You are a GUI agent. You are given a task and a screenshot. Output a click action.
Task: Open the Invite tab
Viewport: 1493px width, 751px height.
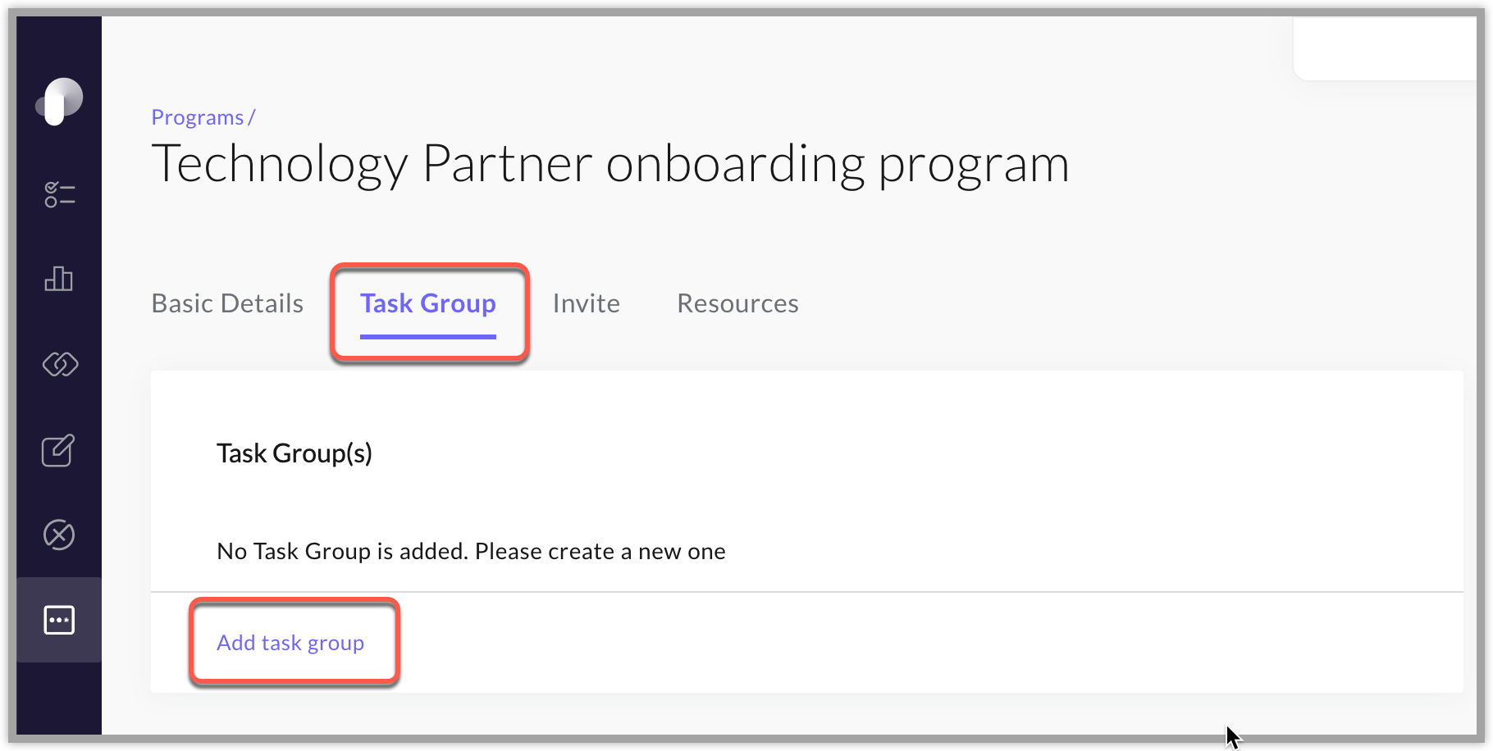[586, 303]
